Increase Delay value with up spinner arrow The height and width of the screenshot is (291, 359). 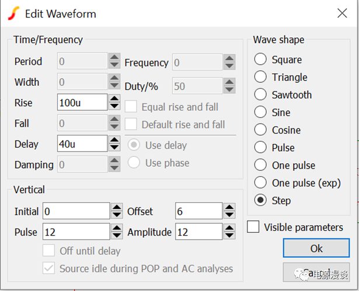point(114,140)
